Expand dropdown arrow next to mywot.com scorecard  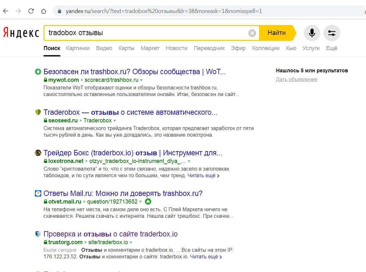142,80
